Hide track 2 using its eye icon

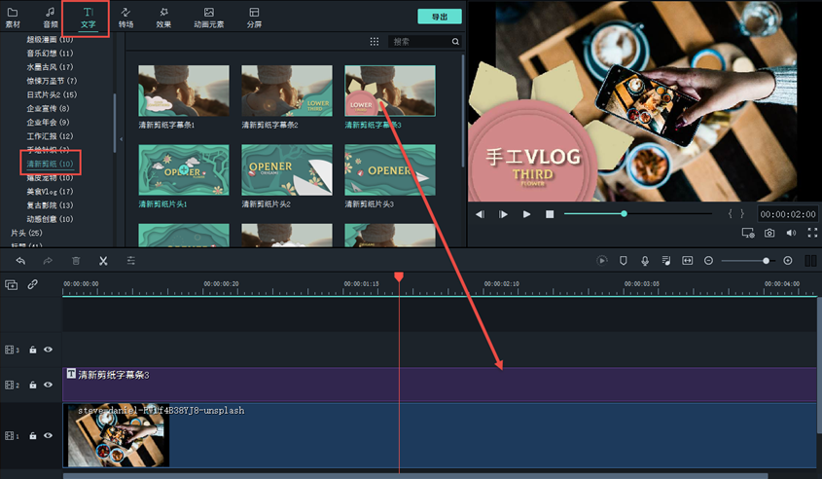tap(48, 386)
